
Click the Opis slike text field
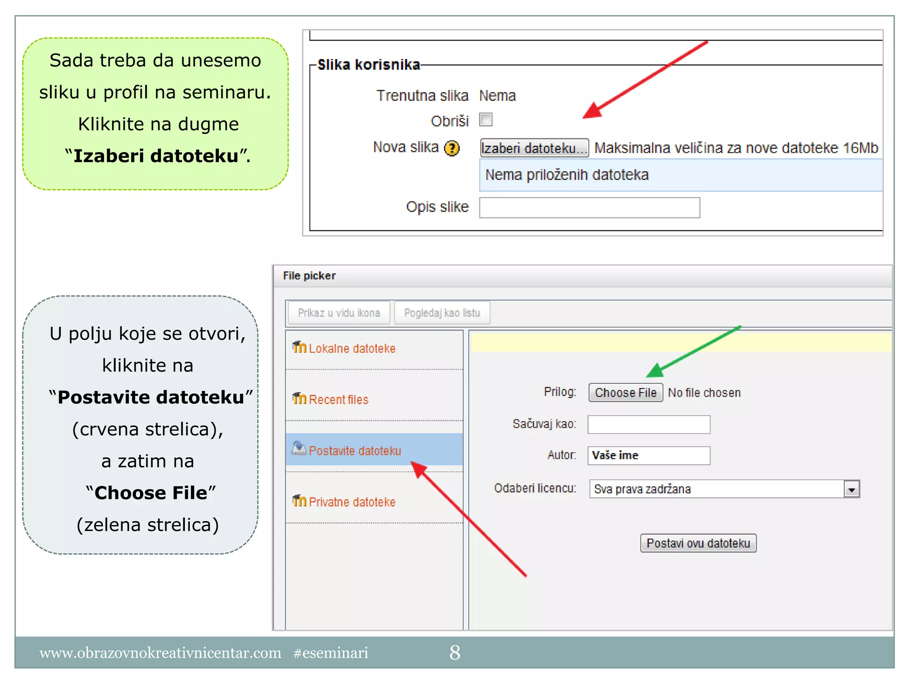pos(589,208)
